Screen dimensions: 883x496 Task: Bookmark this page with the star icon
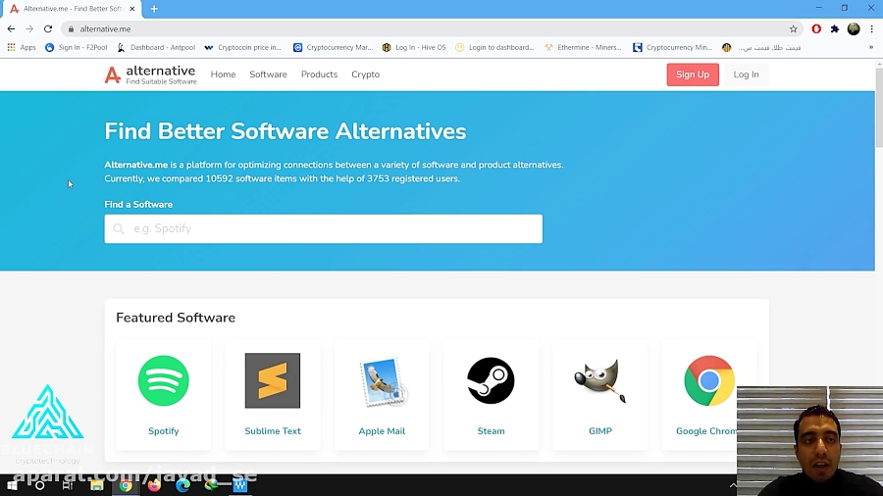click(793, 28)
